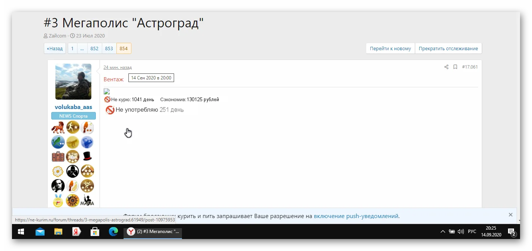Open the horse badge in the user's awards
Viewport: 532px width, 251px height.
(x=58, y=127)
